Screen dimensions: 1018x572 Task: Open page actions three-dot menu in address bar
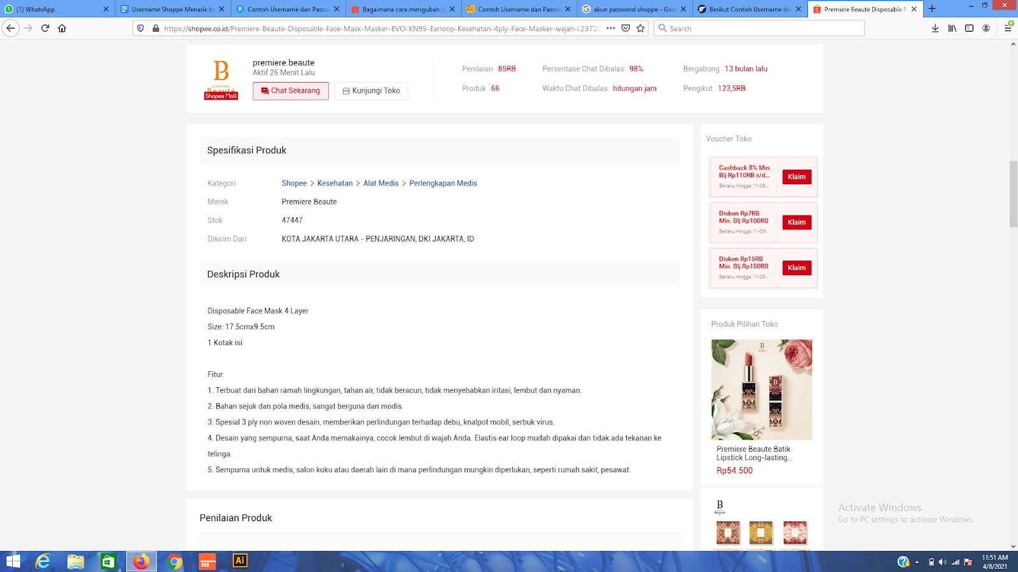point(611,28)
